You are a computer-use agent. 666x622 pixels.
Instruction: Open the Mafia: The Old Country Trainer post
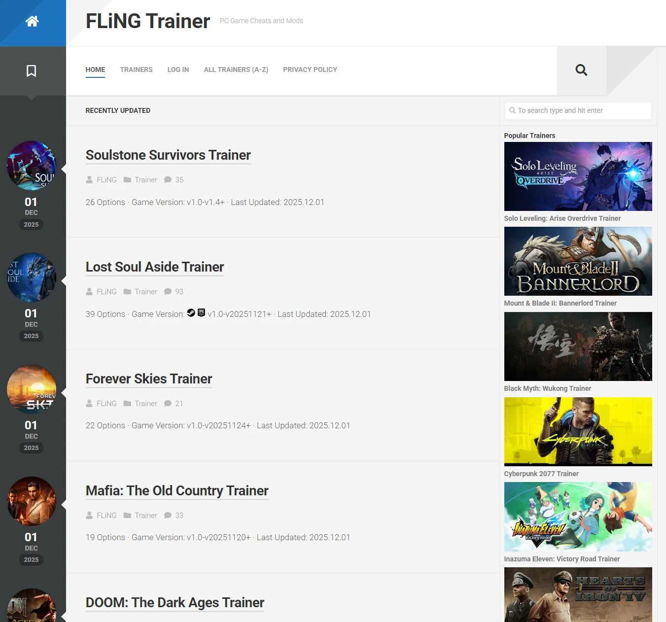[177, 491]
